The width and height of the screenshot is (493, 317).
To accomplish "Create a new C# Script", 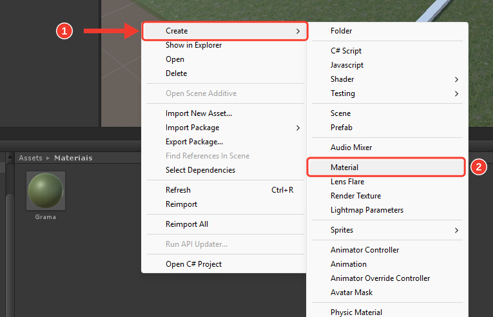I will tap(387, 51).
